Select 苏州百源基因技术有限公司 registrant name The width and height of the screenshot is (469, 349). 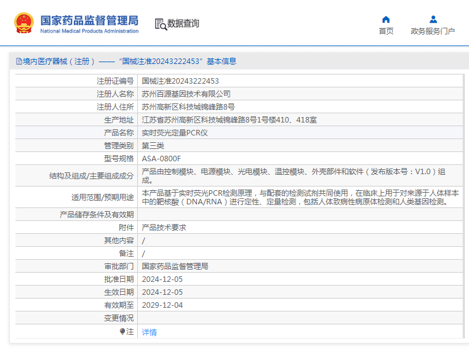pyautogui.click(x=186, y=94)
